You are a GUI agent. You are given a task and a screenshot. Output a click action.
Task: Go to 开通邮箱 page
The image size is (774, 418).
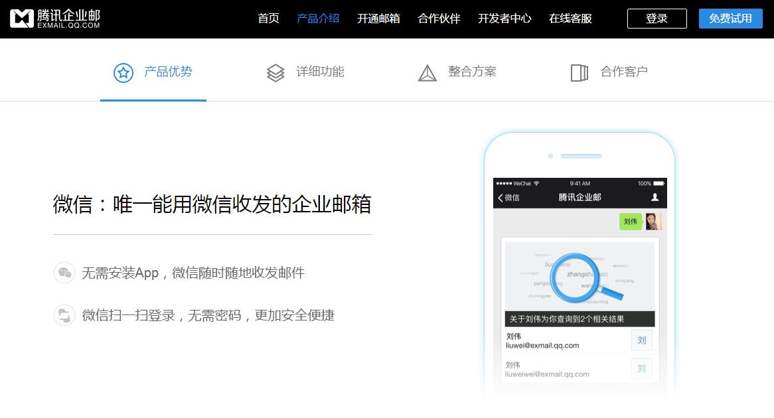tap(378, 19)
